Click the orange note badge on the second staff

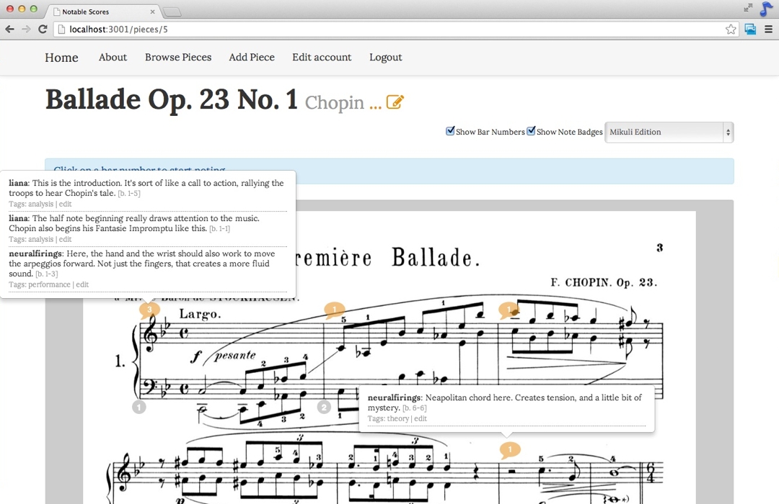(x=510, y=450)
